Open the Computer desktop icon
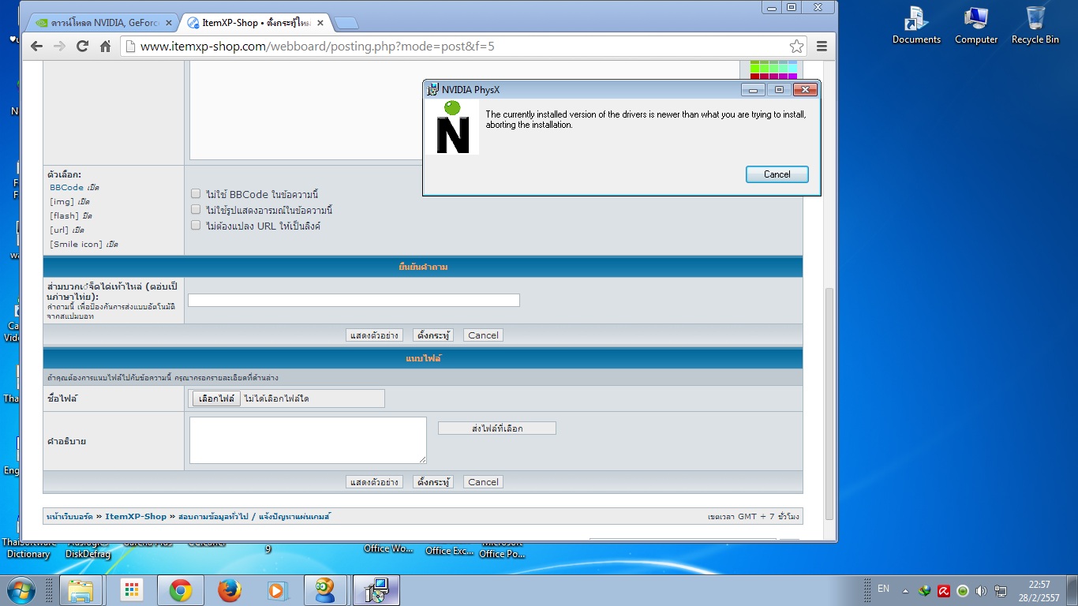The height and width of the screenshot is (606, 1078). coord(976,24)
